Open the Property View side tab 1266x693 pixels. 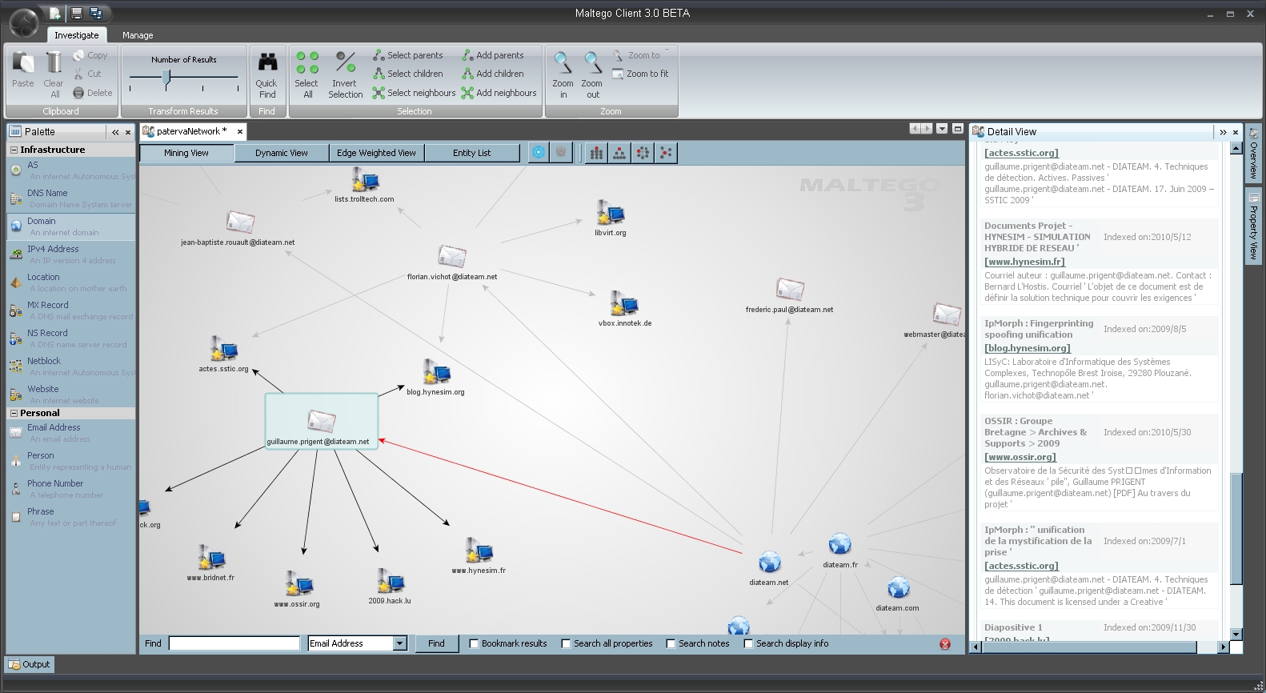point(1253,226)
